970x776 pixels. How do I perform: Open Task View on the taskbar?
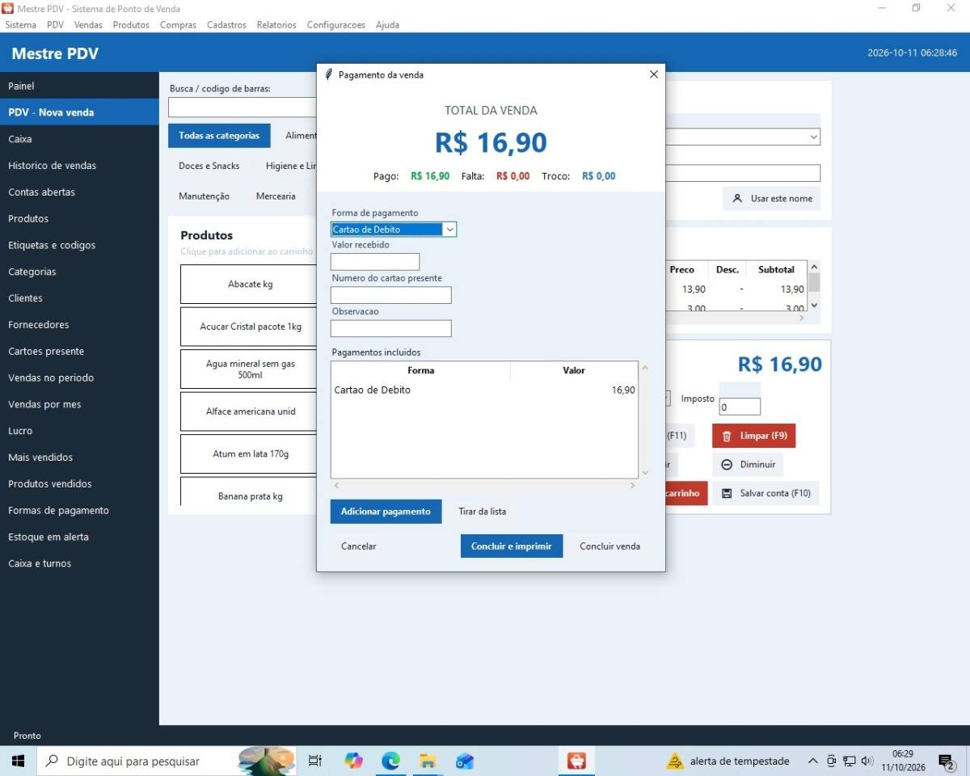[315, 761]
